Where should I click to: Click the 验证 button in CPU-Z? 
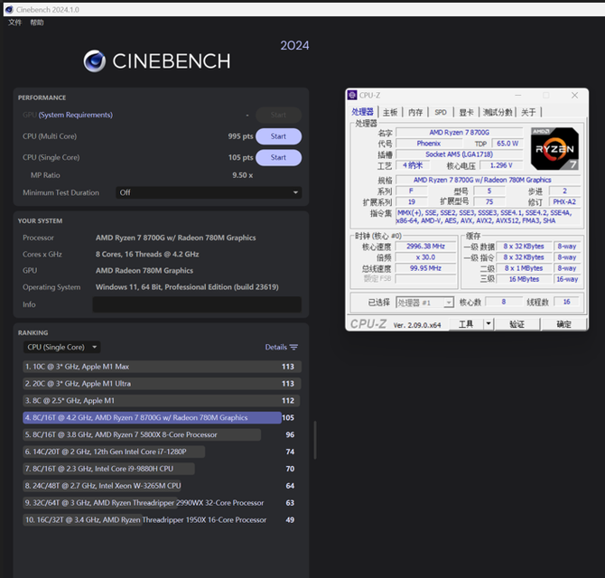point(517,324)
